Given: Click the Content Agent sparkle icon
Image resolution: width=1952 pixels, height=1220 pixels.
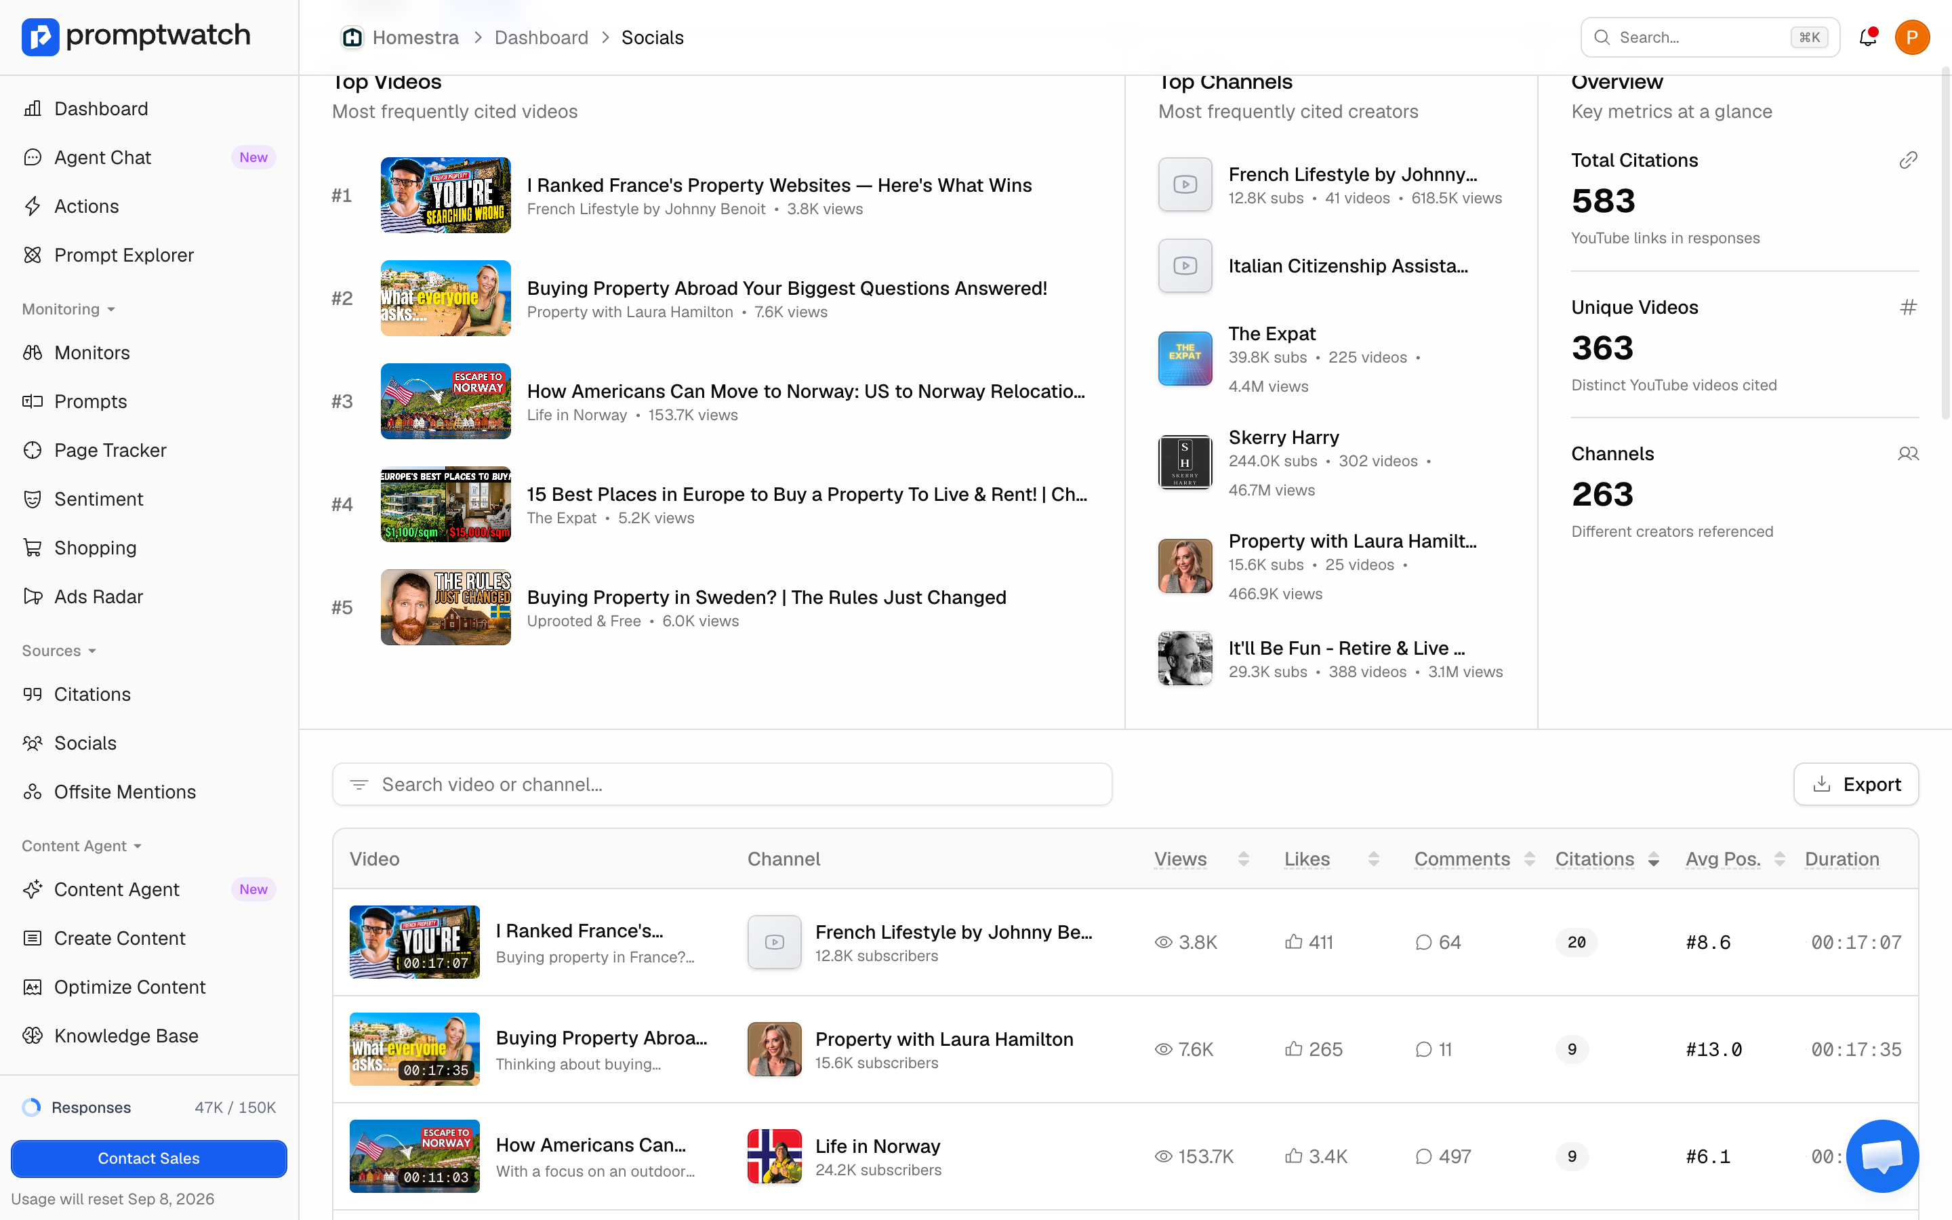Looking at the screenshot, I should click(x=33, y=890).
